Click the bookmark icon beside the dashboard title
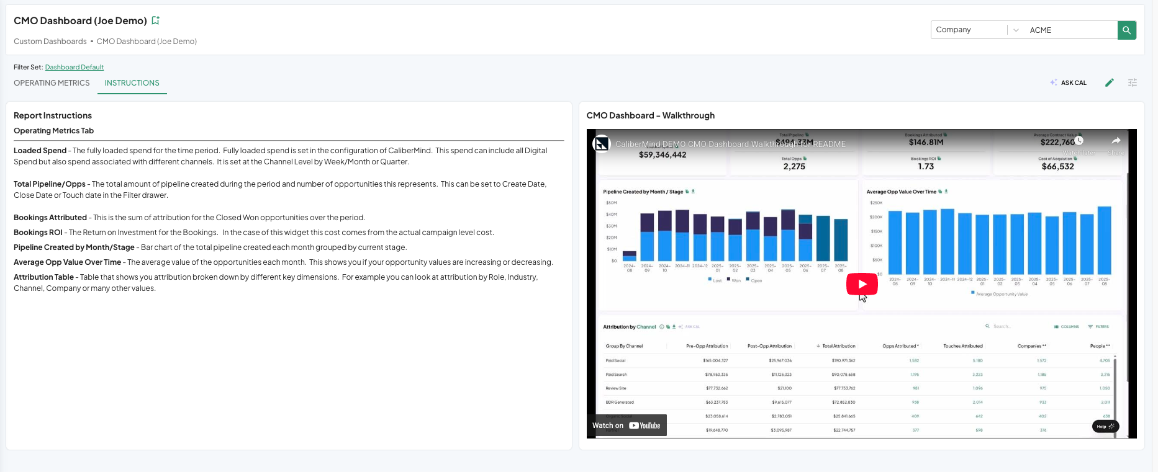 click(156, 20)
